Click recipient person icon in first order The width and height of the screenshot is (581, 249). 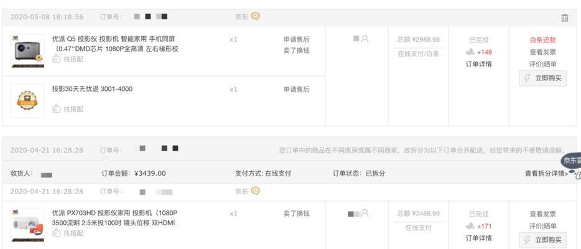365,39
